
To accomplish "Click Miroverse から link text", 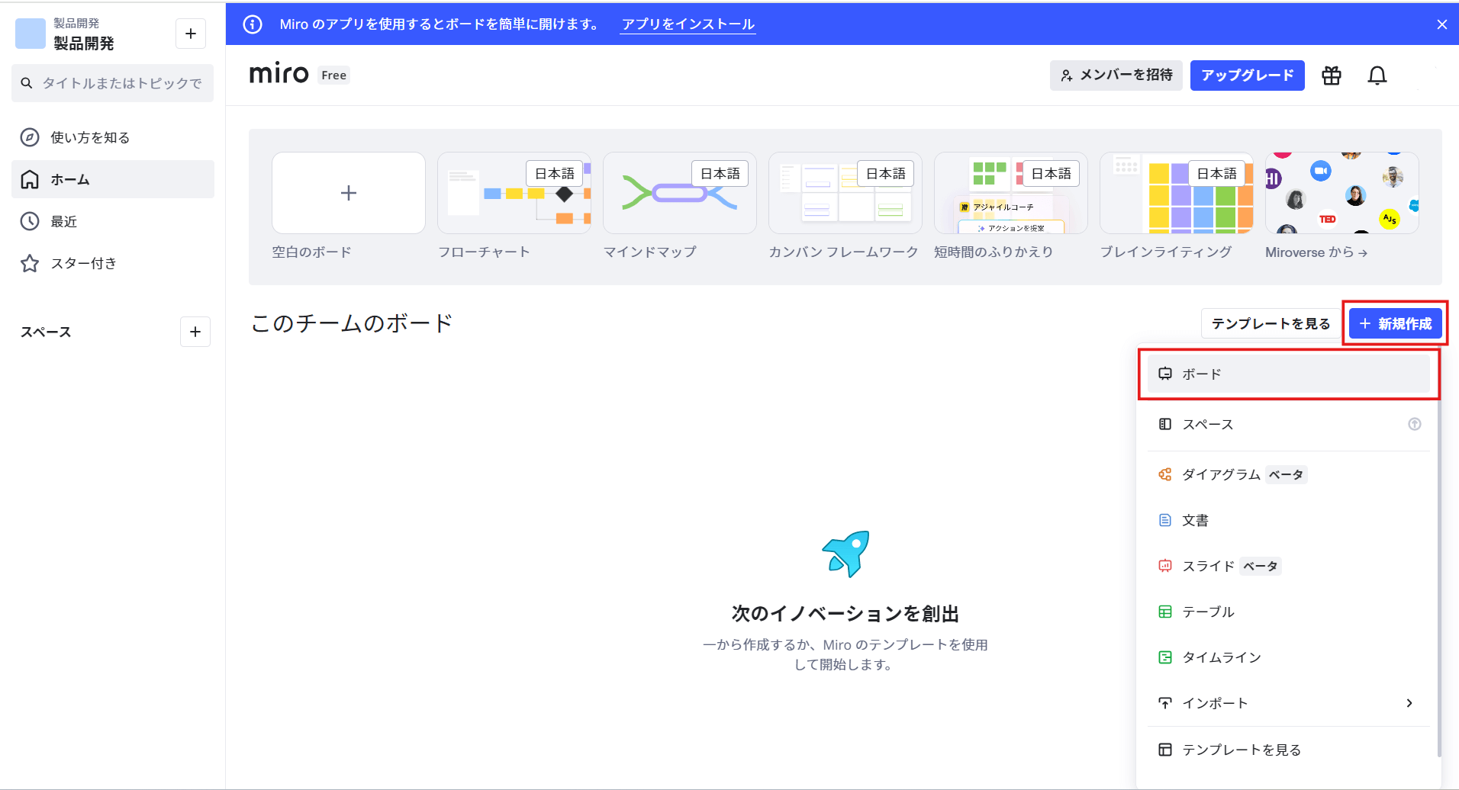I will click(1316, 252).
